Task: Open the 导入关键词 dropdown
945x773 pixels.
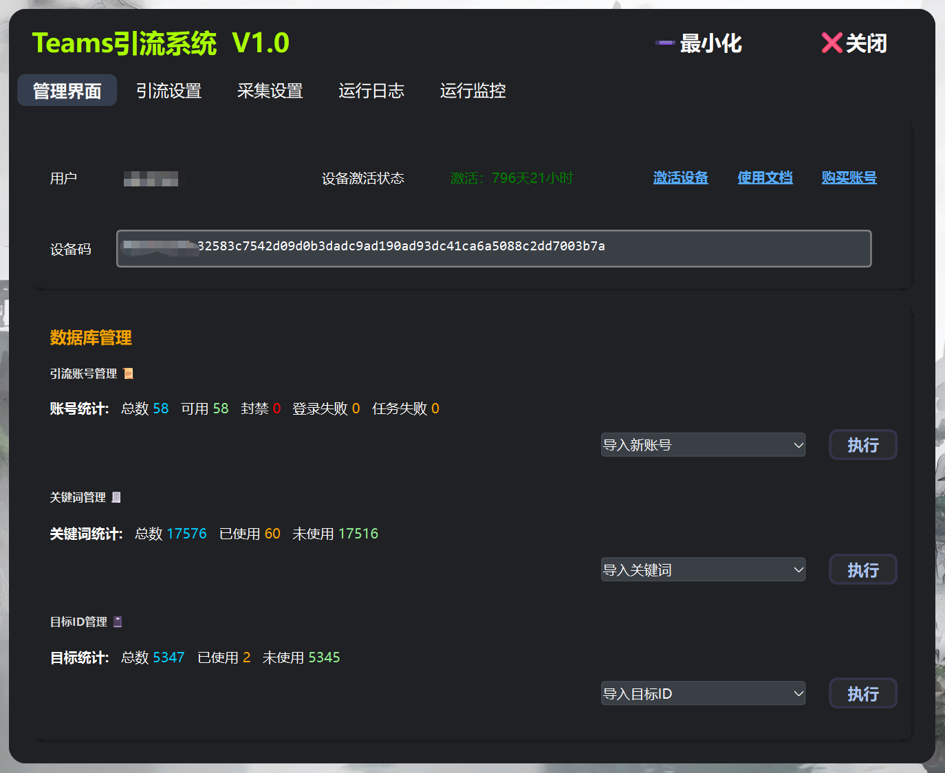Action: point(702,569)
